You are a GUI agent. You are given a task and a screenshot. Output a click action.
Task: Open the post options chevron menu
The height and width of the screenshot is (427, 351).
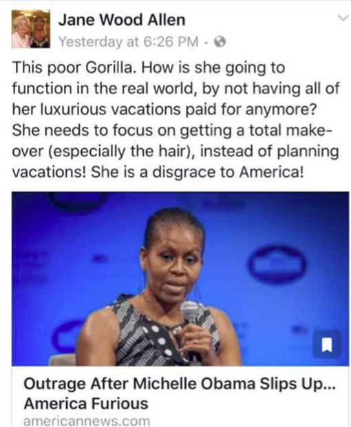(x=343, y=18)
